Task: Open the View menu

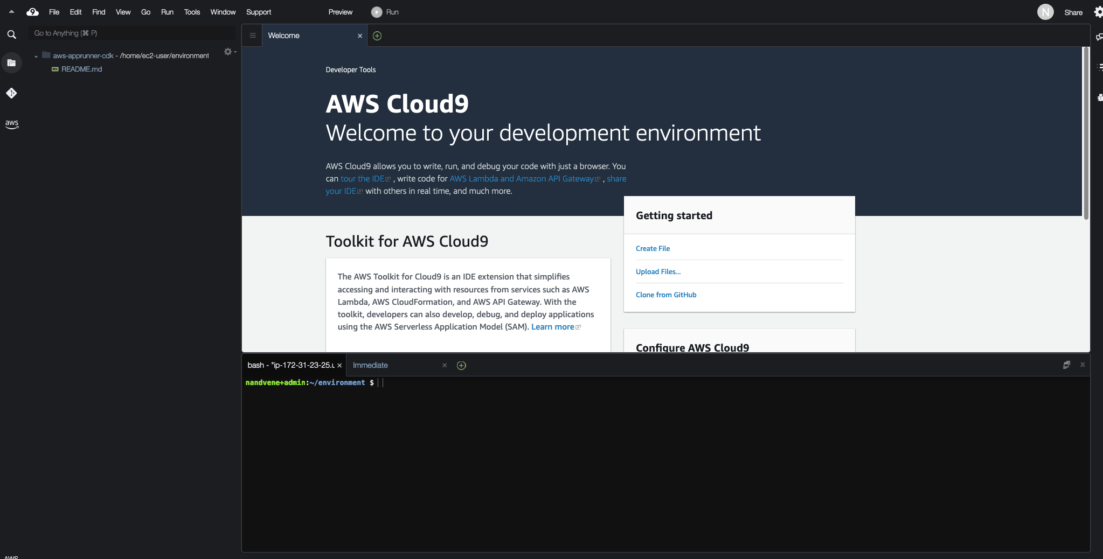Action: pyautogui.click(x=123, y=12)
